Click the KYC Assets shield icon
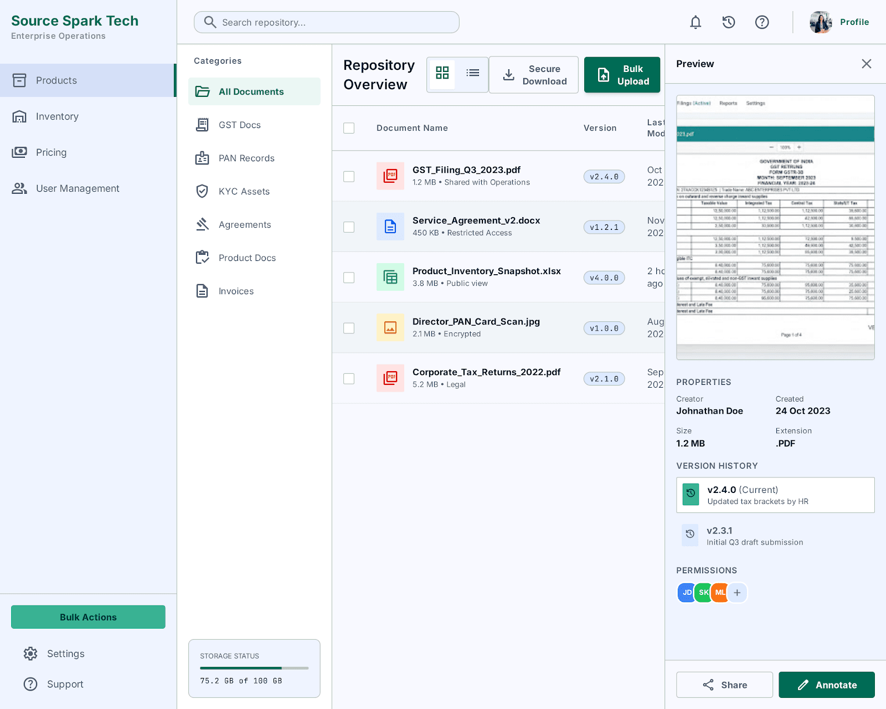 point(202,191)
